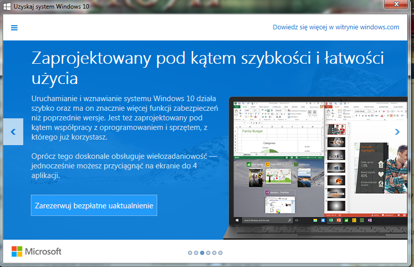Viewport: 414px width, 267px height.
Task: Select the first page indicator dot
Action: (x=190, y=253)
